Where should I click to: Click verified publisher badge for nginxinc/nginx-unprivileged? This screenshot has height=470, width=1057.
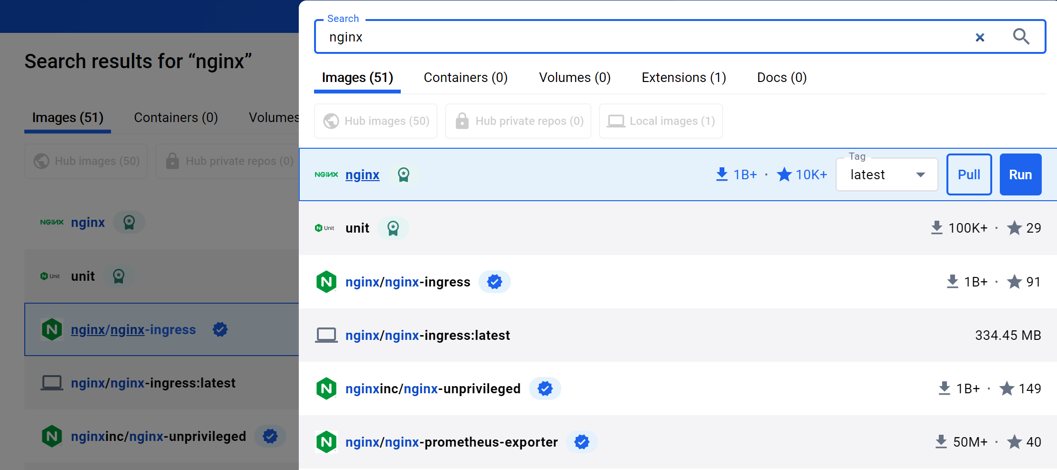pos(545,388)
